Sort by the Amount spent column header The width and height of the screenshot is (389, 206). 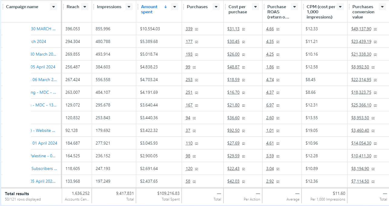click(149, 9)
